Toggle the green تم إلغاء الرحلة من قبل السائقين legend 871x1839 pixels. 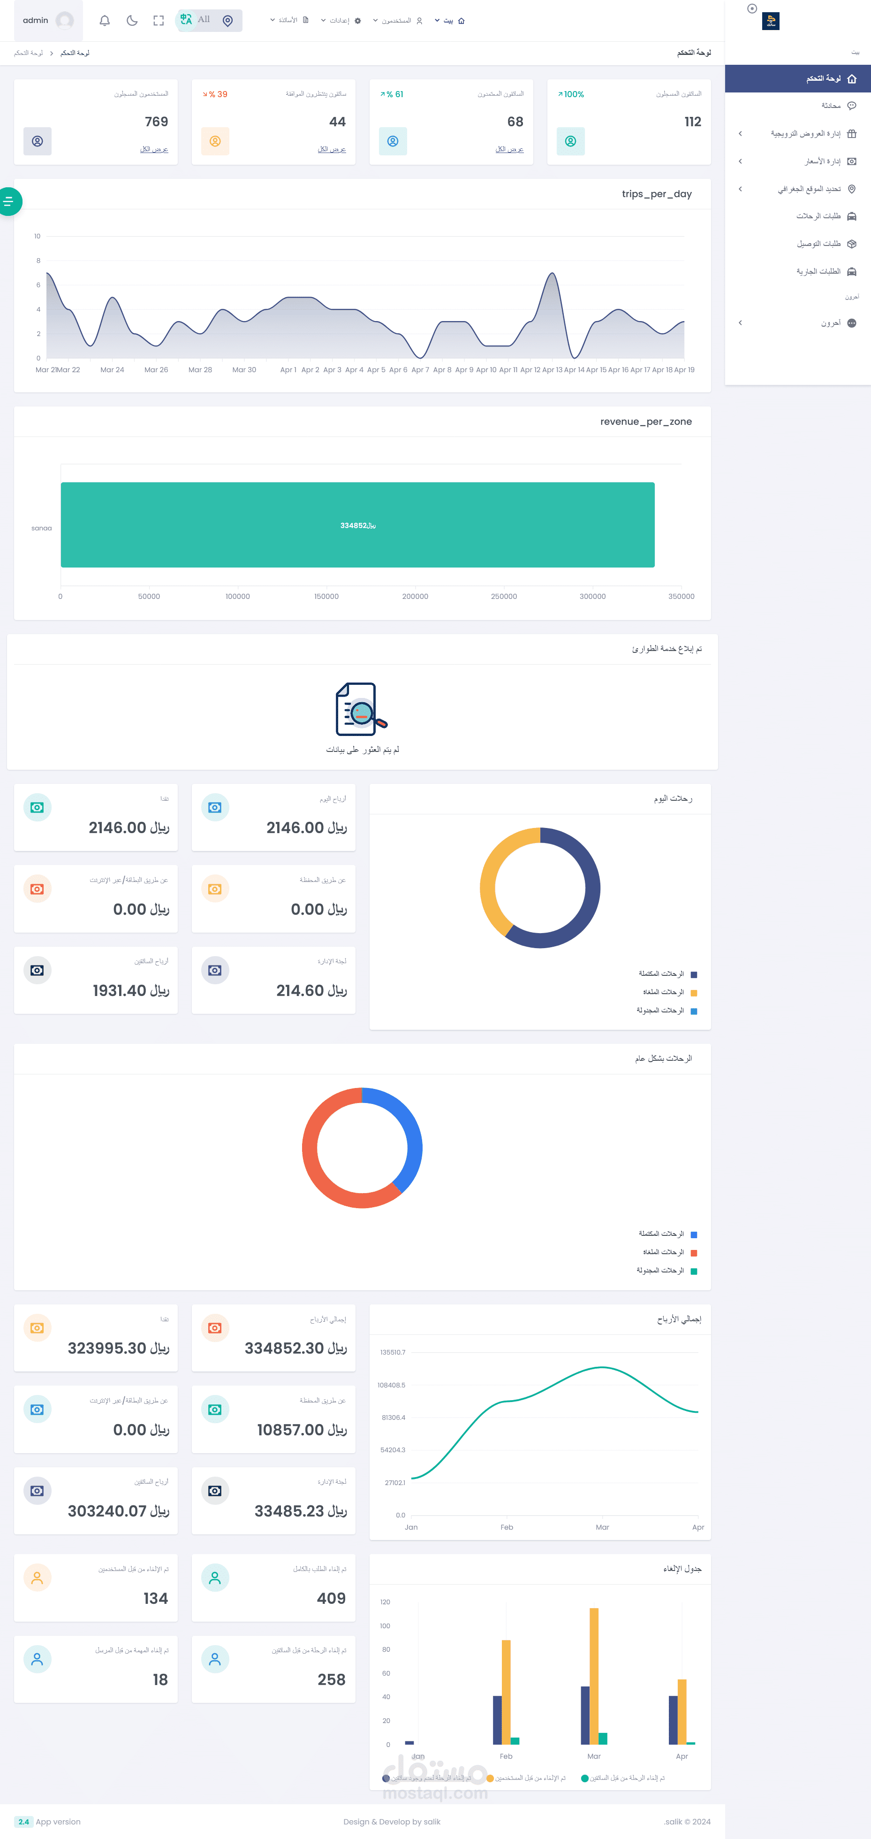coord(623,1778)
